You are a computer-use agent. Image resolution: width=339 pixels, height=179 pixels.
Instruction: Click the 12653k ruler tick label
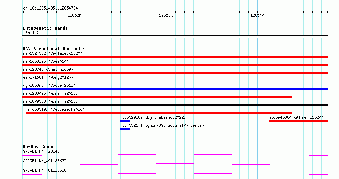pos(166,15)
